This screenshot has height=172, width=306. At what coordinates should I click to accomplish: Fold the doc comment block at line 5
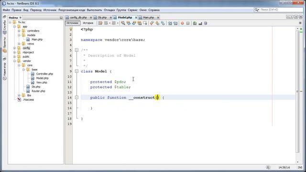(x=76, y=50)
